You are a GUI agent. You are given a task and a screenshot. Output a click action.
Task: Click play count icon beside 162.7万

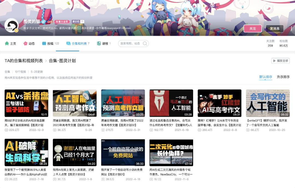(151, 130)
